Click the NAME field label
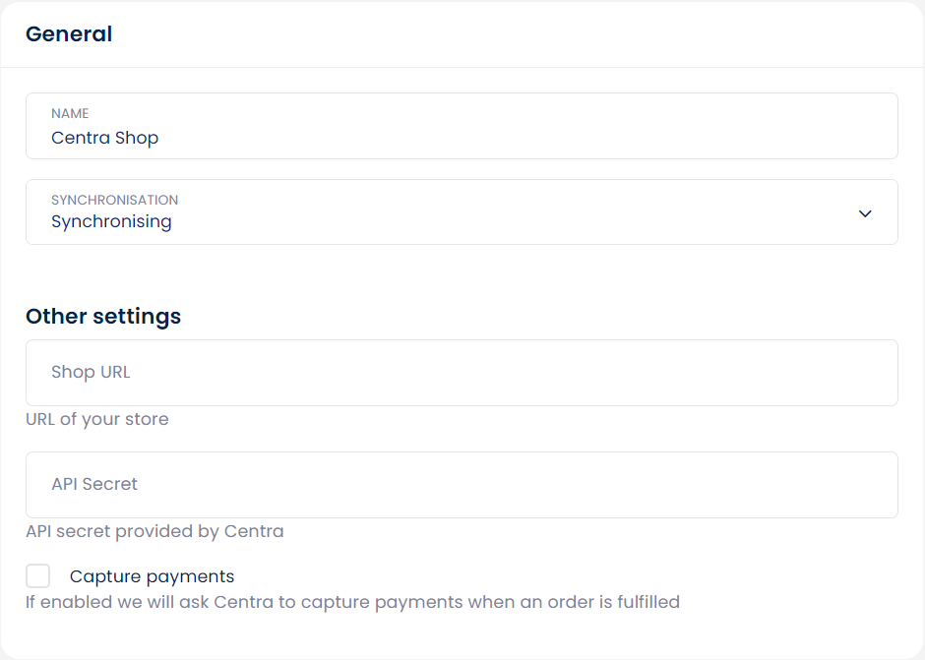Screen dimensions: 925x660 point(70,114)
